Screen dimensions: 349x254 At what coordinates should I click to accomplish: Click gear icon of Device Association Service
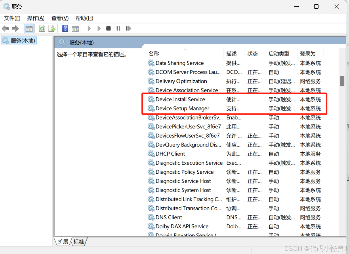(151, 90)
